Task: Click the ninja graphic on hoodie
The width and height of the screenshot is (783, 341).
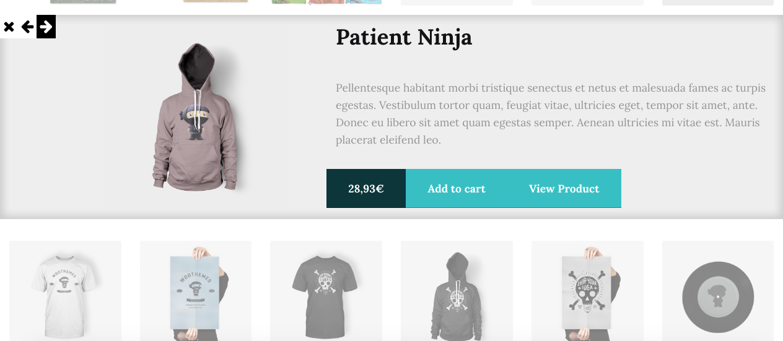Action: click(196, 121)
